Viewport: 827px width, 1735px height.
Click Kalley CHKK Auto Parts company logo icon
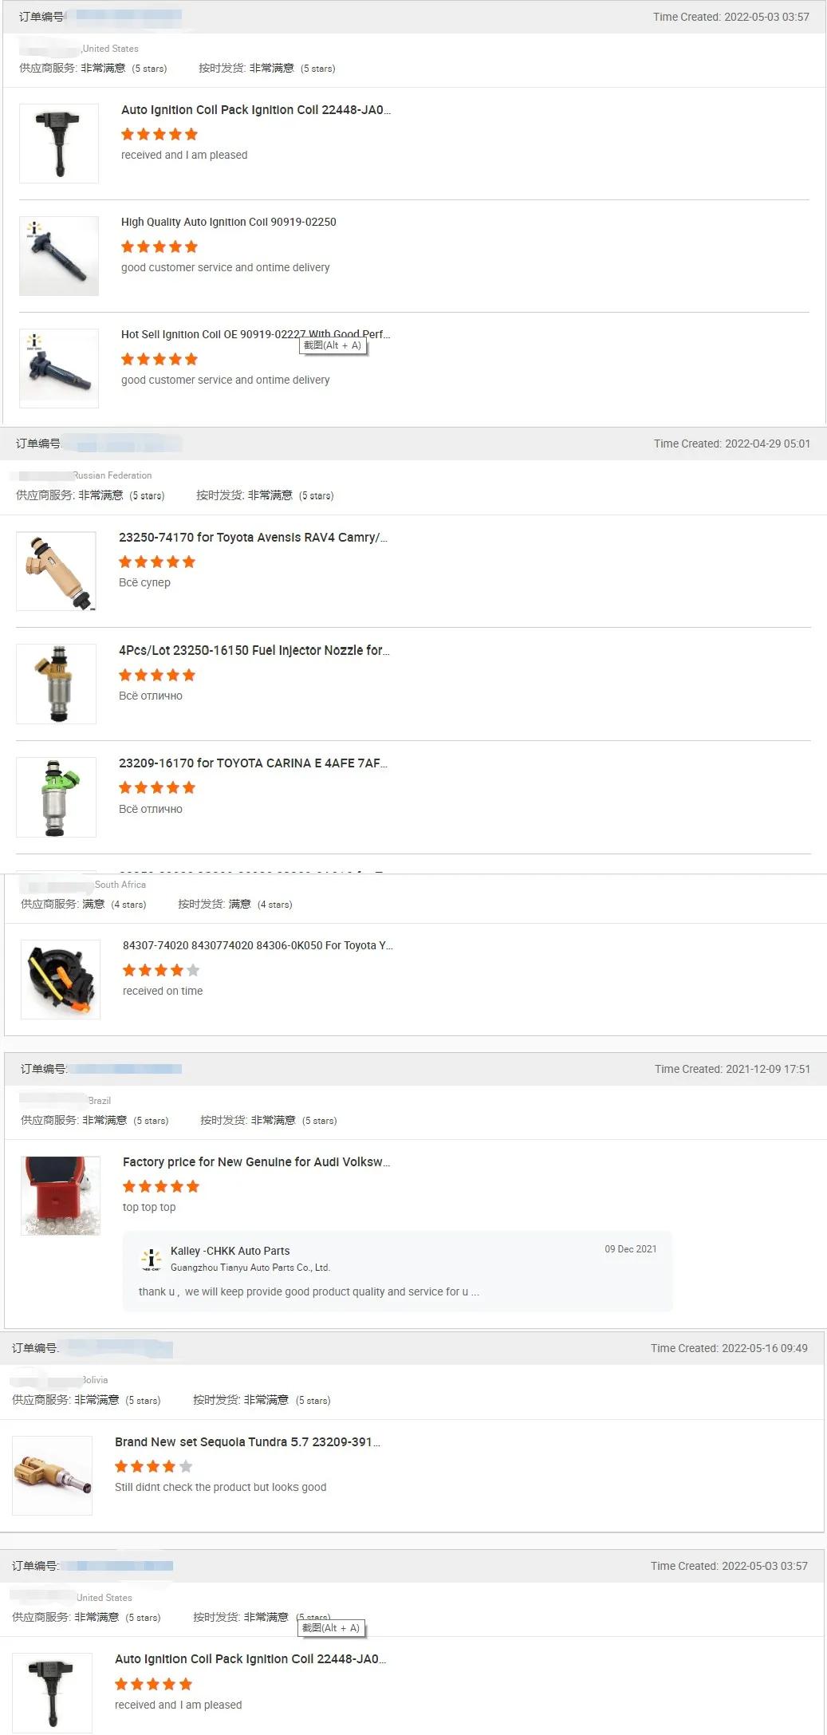(x=151, y=1259)
